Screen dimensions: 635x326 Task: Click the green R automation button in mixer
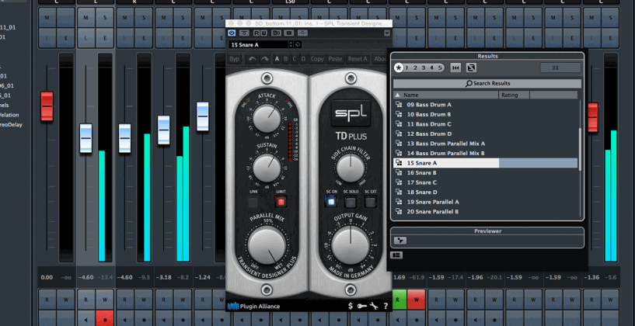(x=398, y=300)
